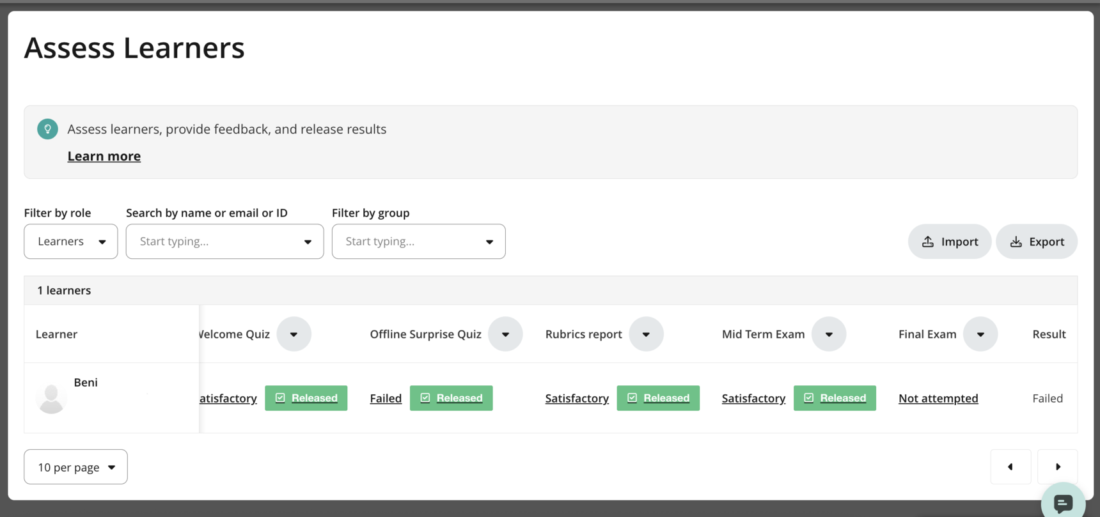The width and height of the screenshot is (1100, 517).
Task: Click the lightbulb tip icon
Action: [x=47, y=129]
